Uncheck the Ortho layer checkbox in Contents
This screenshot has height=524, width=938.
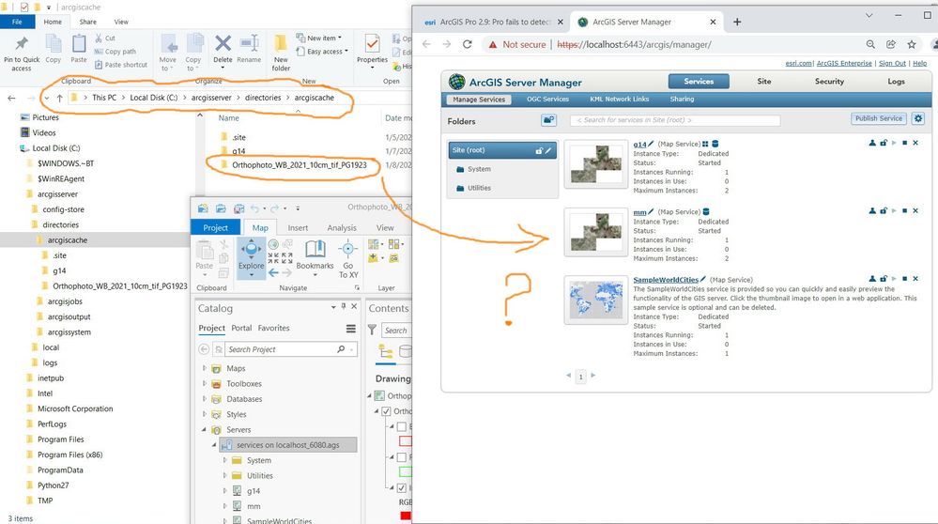click(387, 411)
